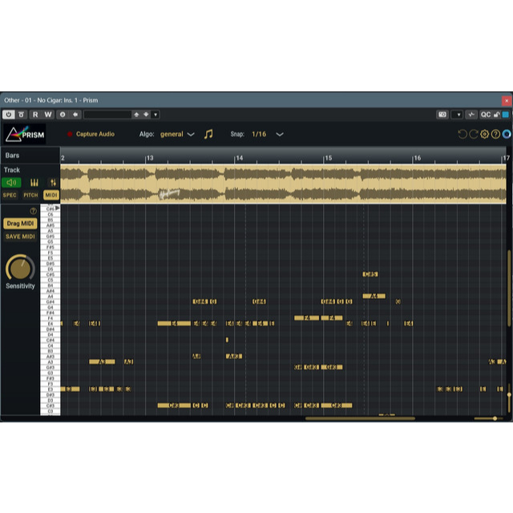Viewport: 513px width, 513px height.
Task: Click the Track label
Action: click(x=12, y=170)
